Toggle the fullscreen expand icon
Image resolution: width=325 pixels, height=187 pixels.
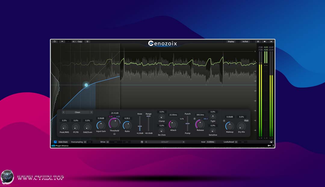click(271, 42)
